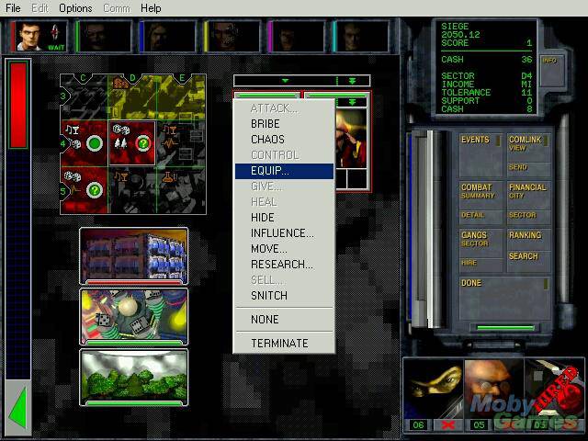Select the cyan-bordered gang portrait slot
This screenshot has width=588, height=441.
coord(361,37)
